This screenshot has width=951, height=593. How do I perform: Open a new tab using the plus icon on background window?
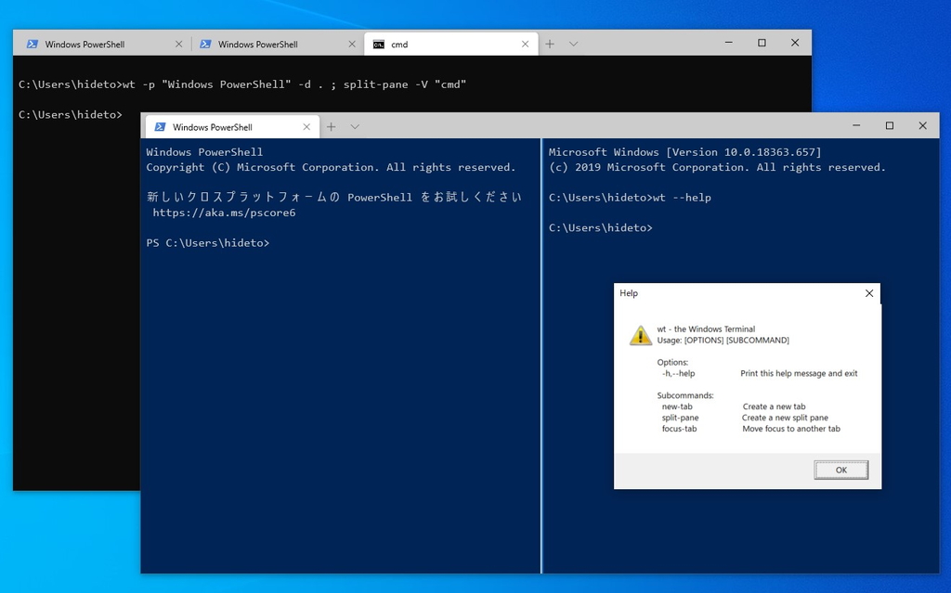(549, 43)
